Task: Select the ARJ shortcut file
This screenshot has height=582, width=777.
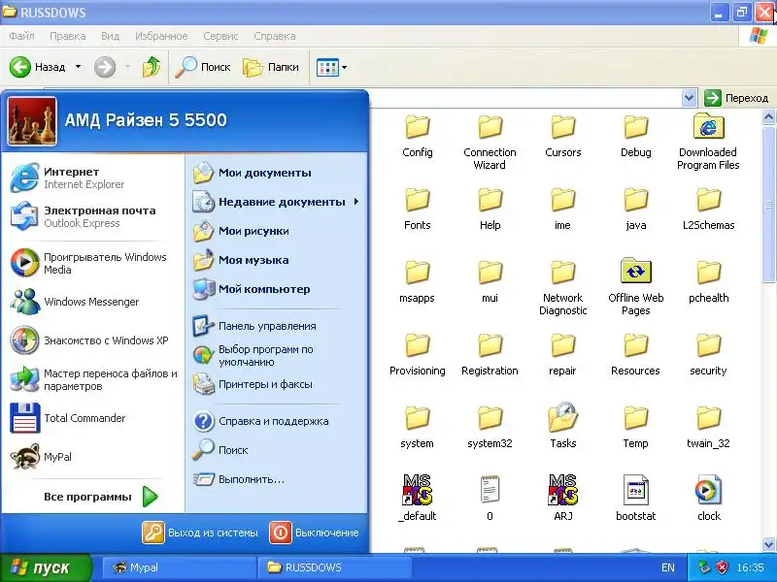Action: (x=563, y=499)
